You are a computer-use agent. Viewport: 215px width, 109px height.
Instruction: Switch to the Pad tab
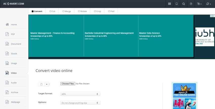[x=111, y=11]
